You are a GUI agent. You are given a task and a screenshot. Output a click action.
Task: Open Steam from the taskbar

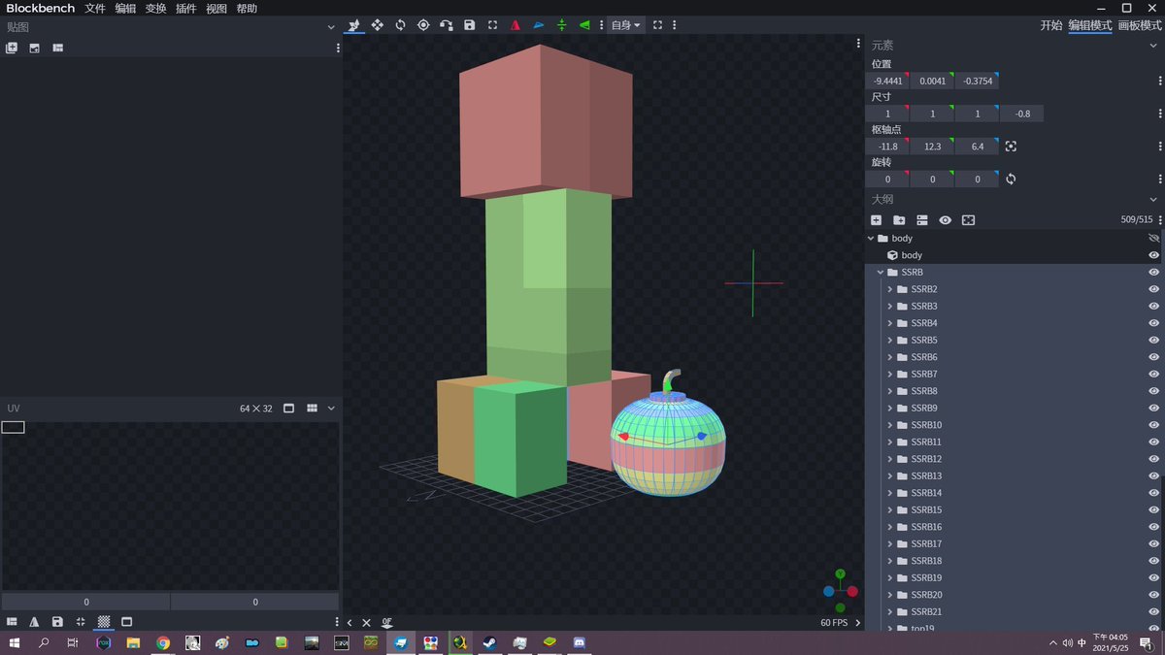tap(488, 642)
